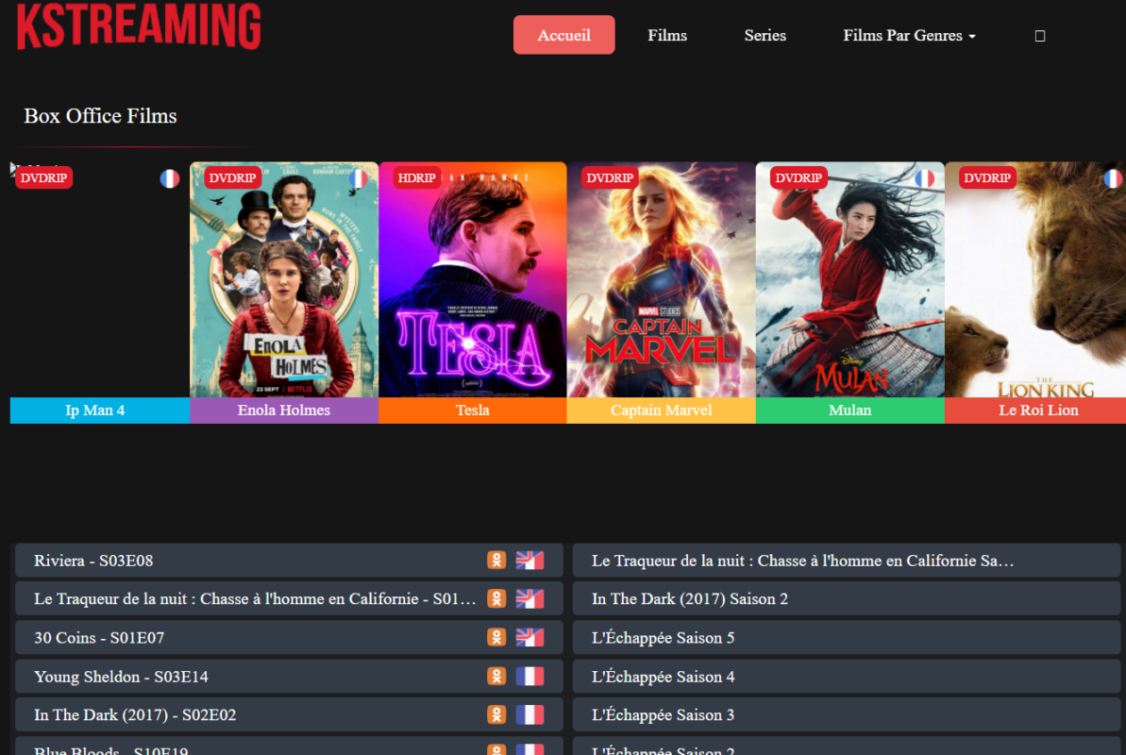Click the UK flag icon in Riviera row

pos(530,561)
